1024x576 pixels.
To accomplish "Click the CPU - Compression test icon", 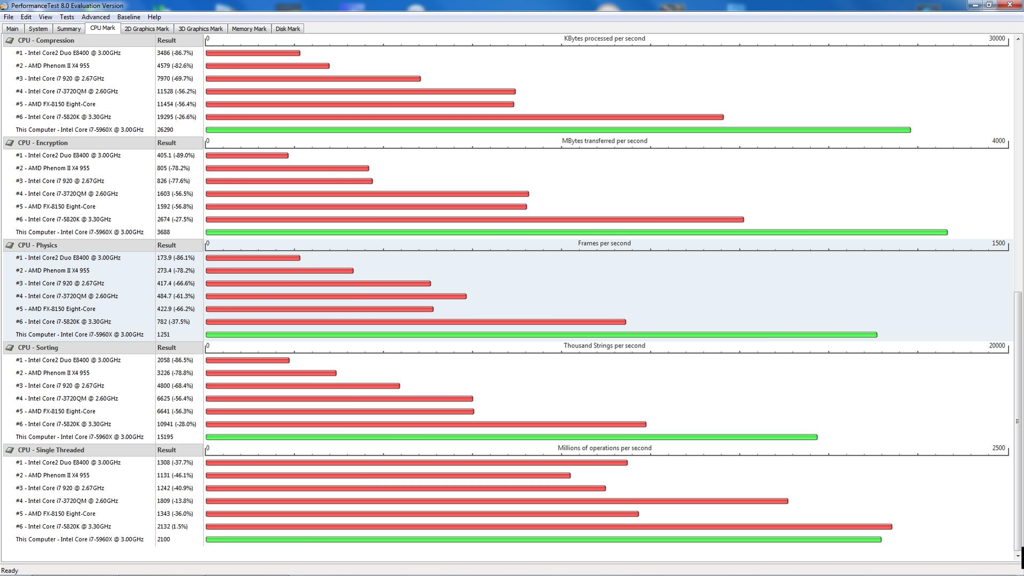I will tap(10, 41).
